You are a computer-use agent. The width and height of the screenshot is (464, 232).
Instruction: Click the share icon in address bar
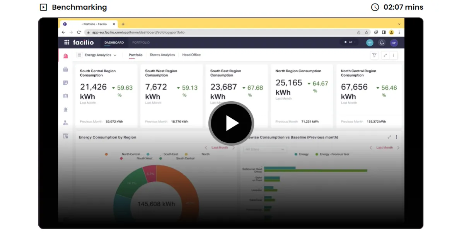(x=359, y=32)
